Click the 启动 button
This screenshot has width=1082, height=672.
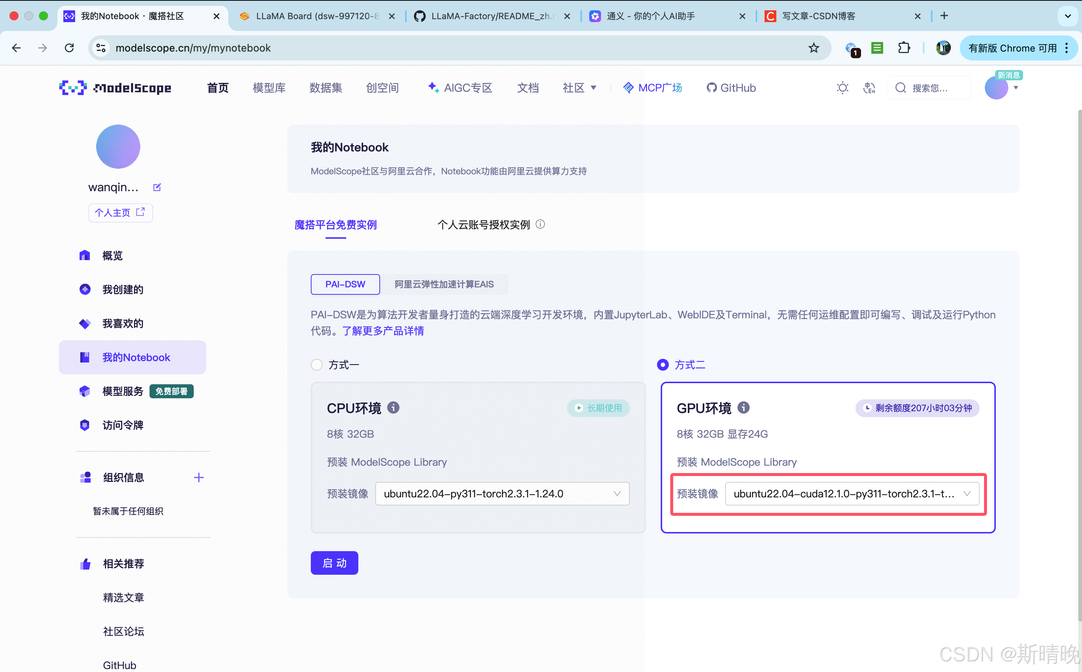click(334, 563)
